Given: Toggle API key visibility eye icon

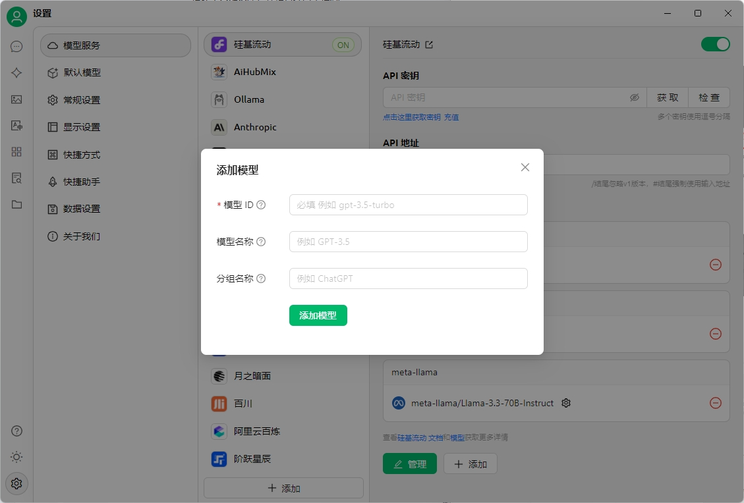Looking at the screenshot, I should point(635,97).
